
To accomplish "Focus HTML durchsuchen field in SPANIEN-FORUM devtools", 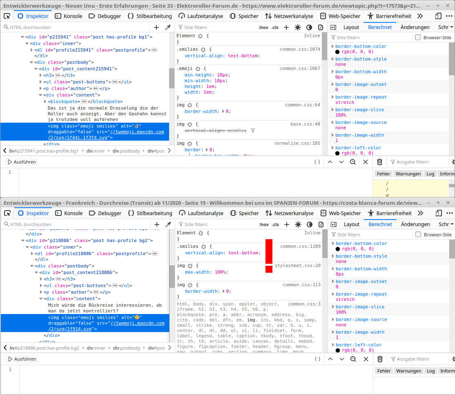I will click(78, 224).
